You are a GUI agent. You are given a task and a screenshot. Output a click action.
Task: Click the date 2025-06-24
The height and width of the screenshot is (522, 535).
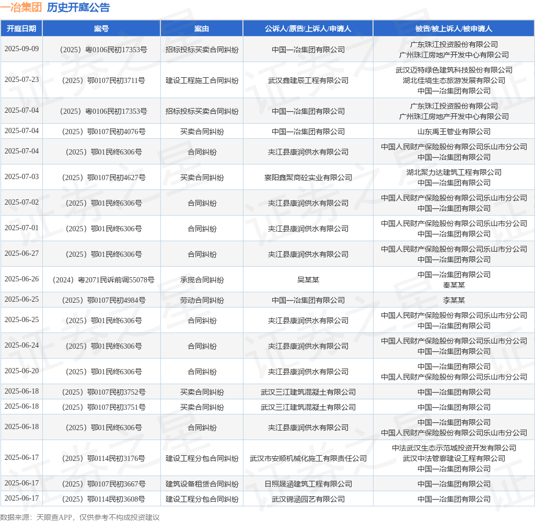click(x=21, y=346)
